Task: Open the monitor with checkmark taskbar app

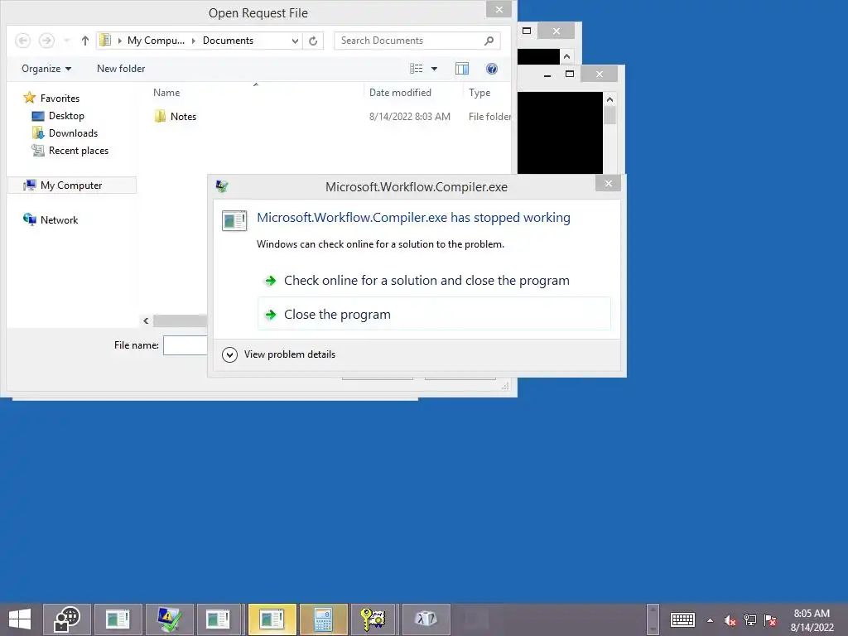Action: point(169,619)
